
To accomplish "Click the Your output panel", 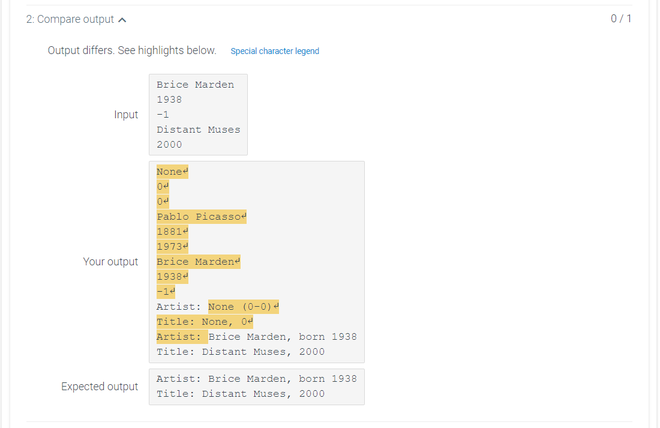I will pos(256,261).
